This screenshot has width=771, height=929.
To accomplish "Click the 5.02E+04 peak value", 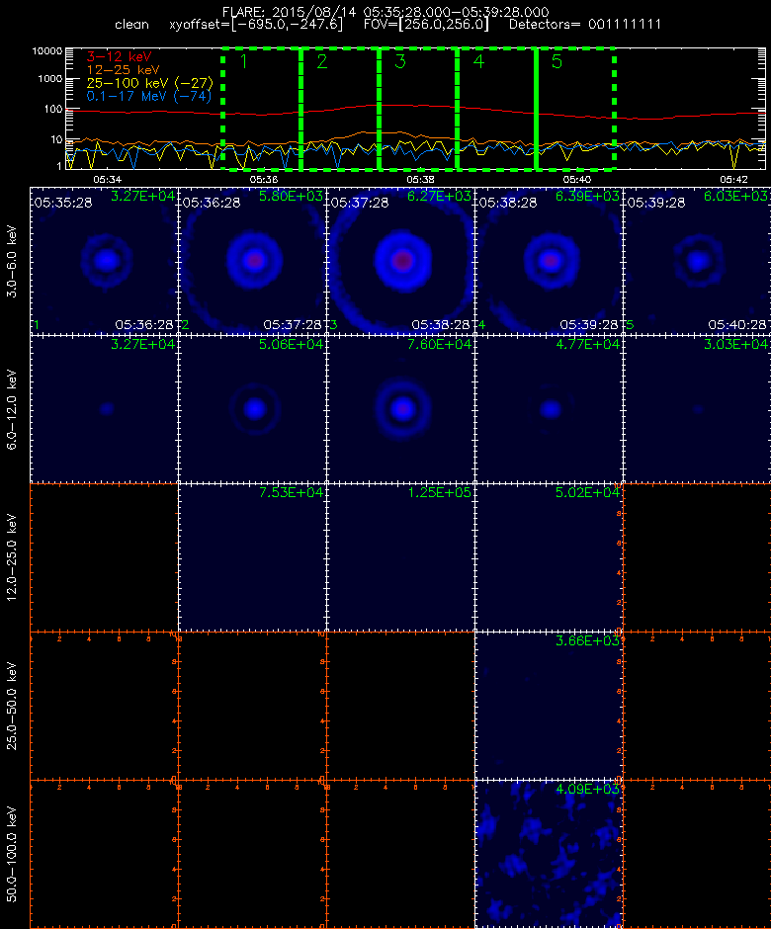I will tap(587, 492).
